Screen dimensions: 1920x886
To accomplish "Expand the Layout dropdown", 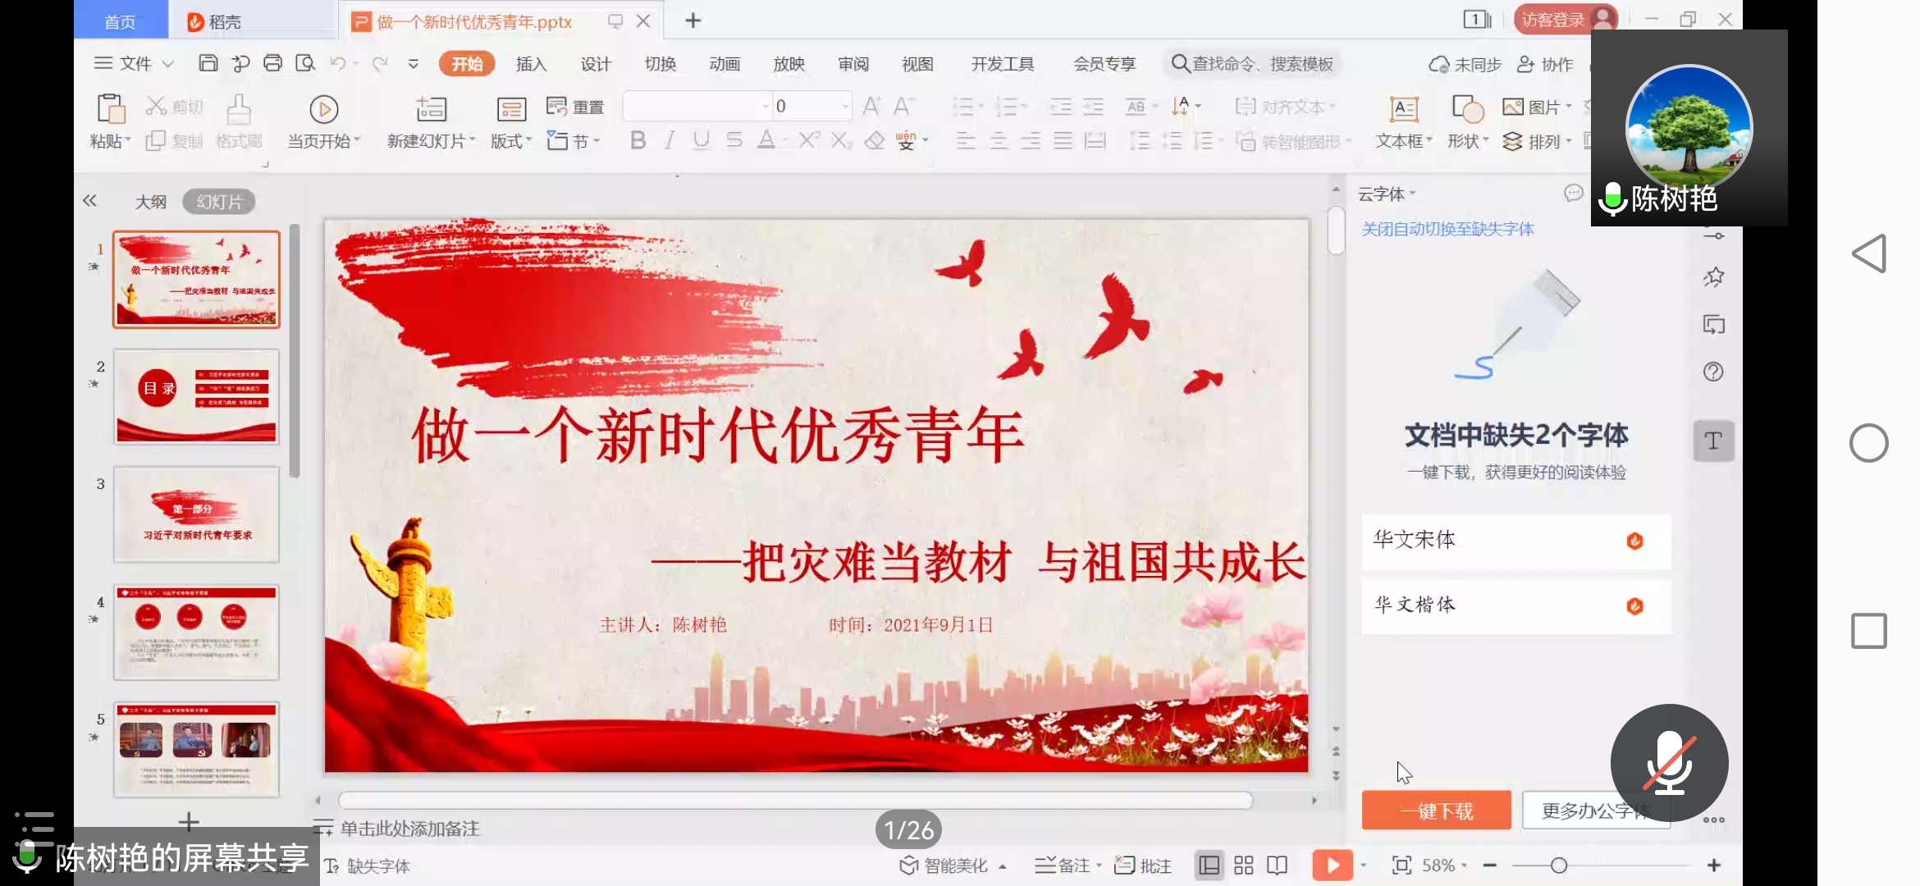I will [511, 141].
